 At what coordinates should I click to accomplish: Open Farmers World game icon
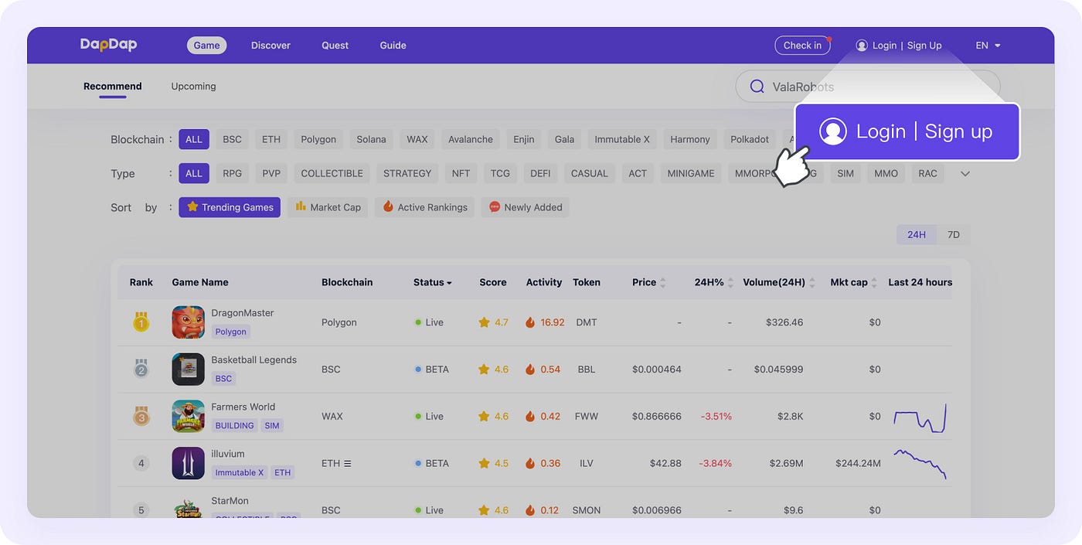tap(188, 416)
